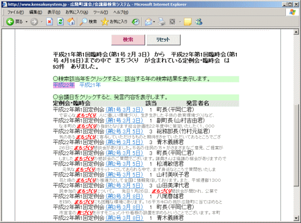The height and width of the screenshot is (223, 301).
Task: Open the ヘルプ(H) menu
Action: (121, 12)
